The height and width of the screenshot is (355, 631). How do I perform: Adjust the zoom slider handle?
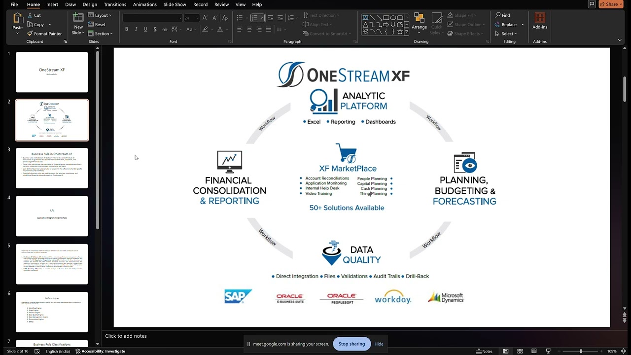pos(581,351)
